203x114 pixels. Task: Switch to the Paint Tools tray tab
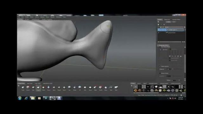29,83
